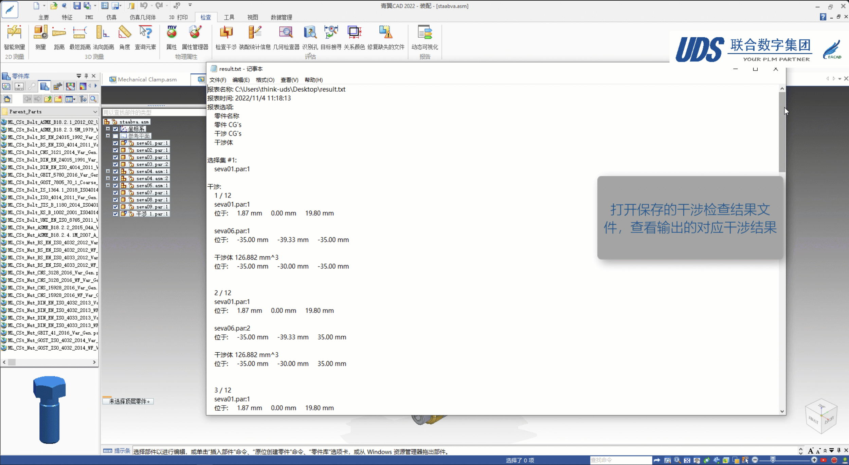849x465 pixels.
Task: Open the Parent_Parts folder dropdown
Action: [95, 111]
